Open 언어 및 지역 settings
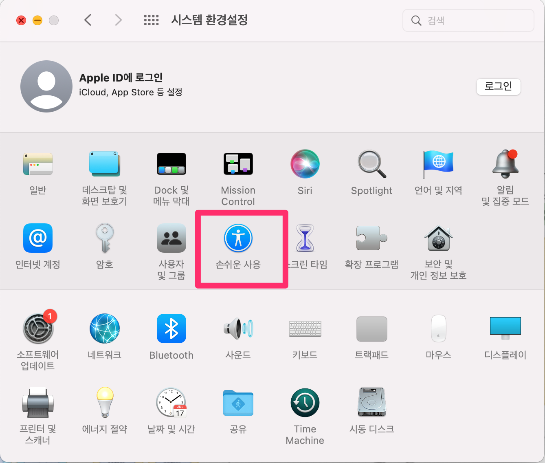 click(x=439, y=164)
